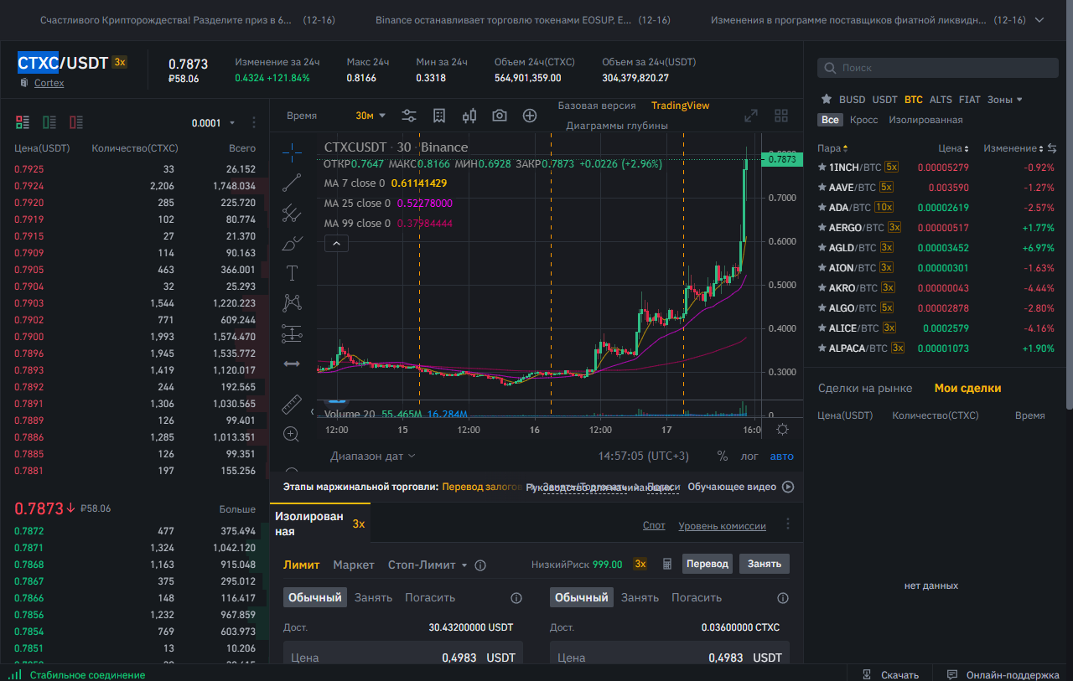
Task: Open the margin calculator icon
Action: pyautogui.click(x=667, y=565)
